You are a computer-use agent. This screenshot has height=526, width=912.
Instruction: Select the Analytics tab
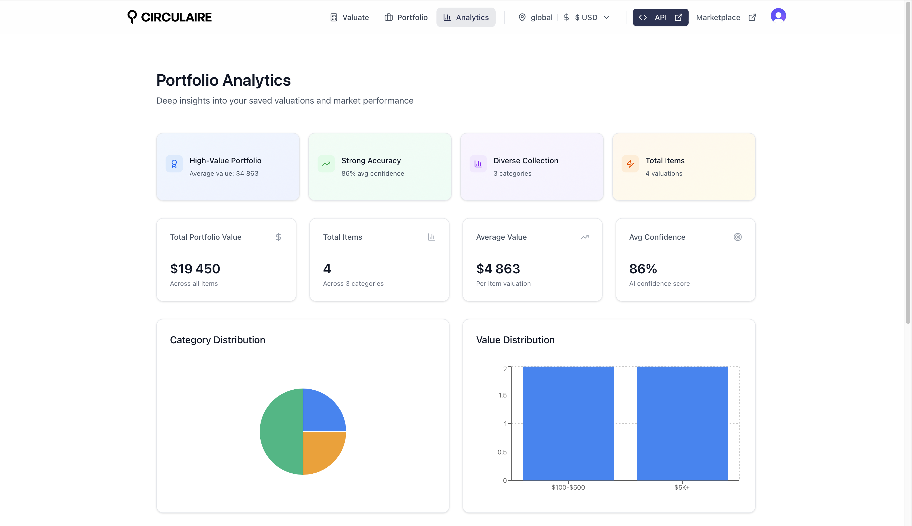pyautogui.click(x=466, y=17)
